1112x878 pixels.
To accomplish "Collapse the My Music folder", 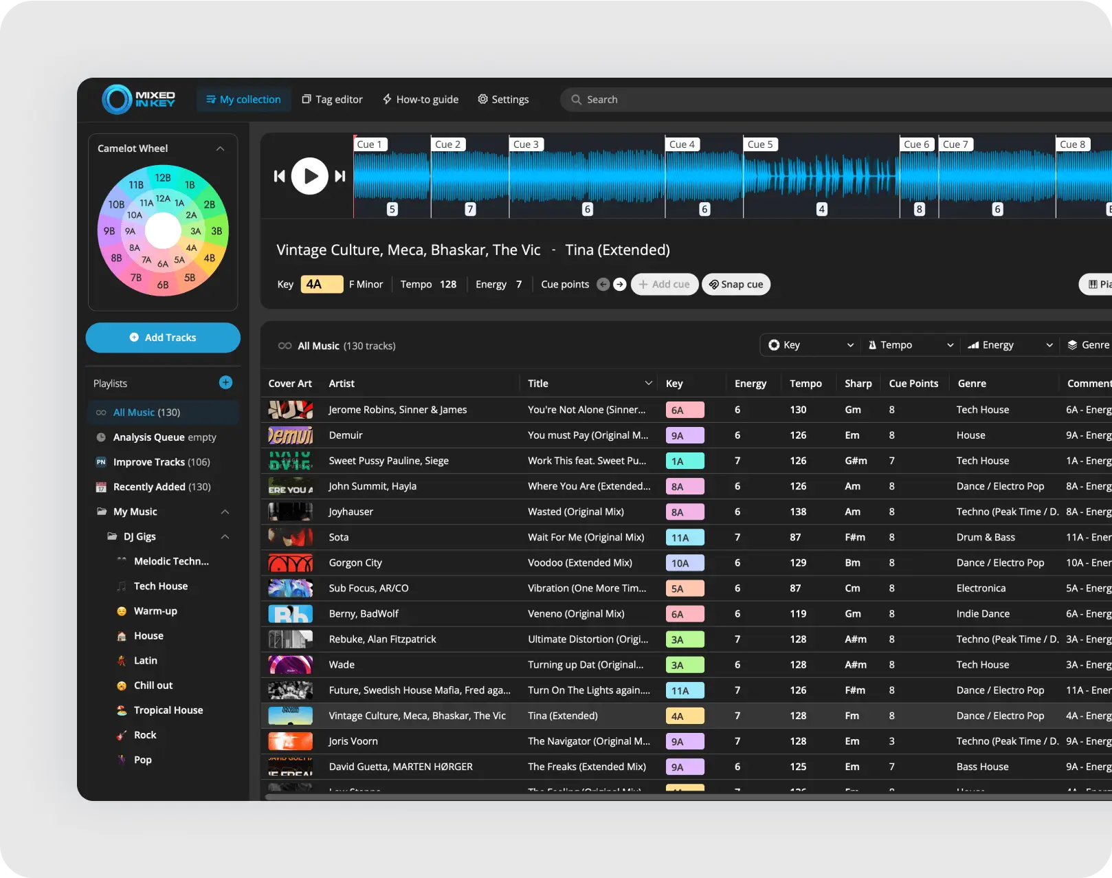I will (225, 512).
